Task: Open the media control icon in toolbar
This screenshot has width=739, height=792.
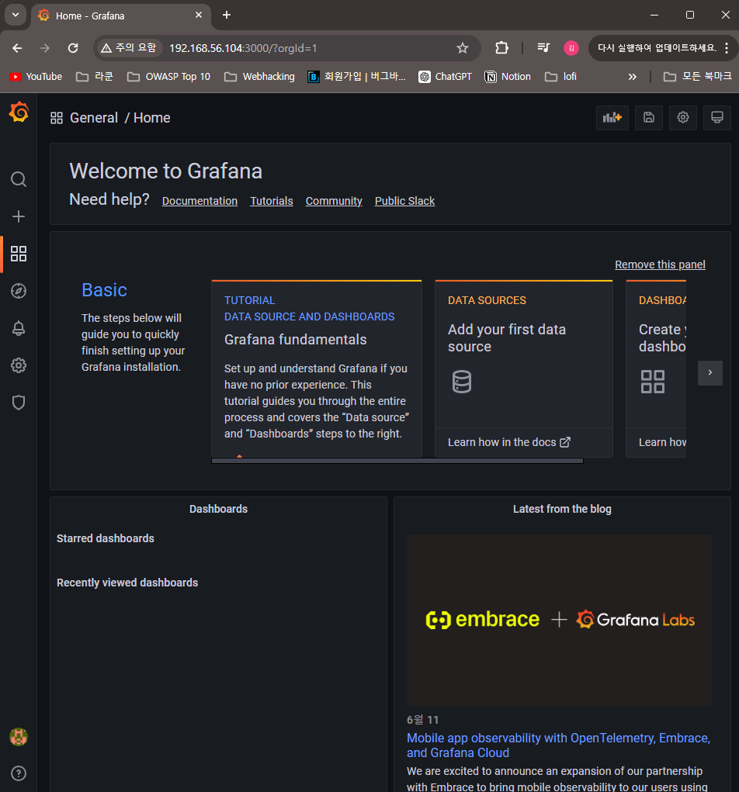Action: (543, 48)
